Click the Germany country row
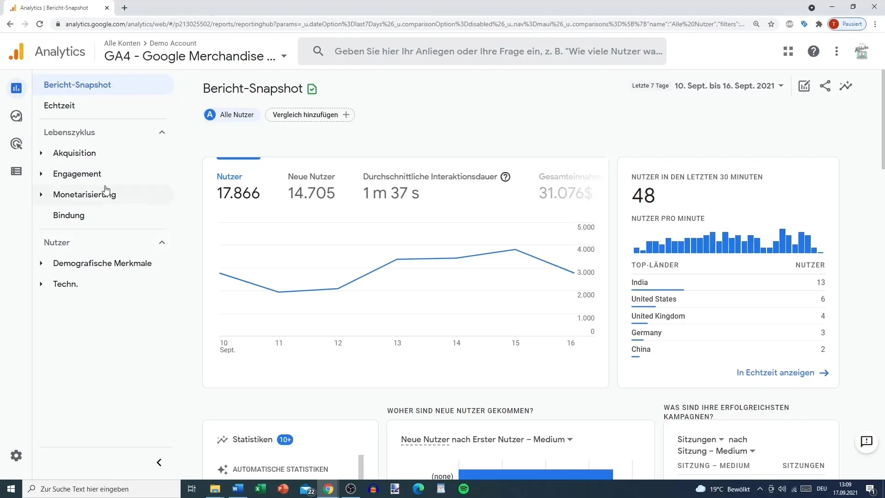This screenshot has width=885, height=498. [x=728, y=332]
